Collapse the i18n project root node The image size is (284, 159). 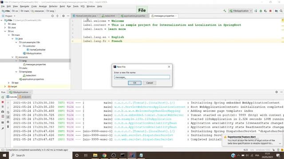(x=2, y=20)
